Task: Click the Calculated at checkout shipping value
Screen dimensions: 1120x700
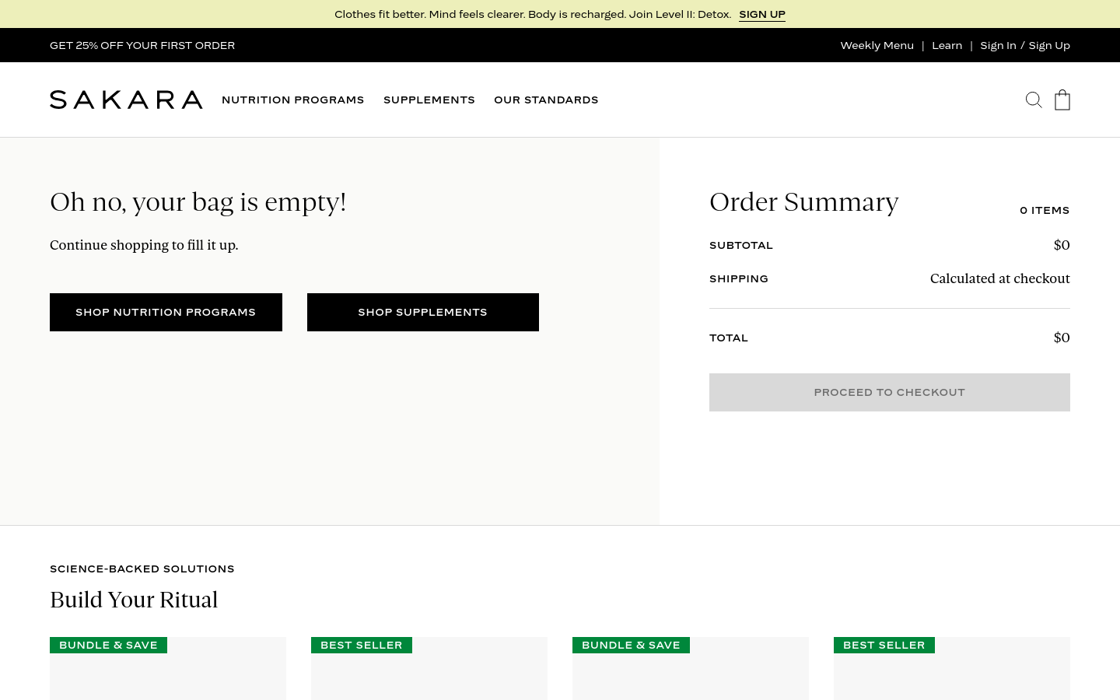Action: coord(1000,278)
